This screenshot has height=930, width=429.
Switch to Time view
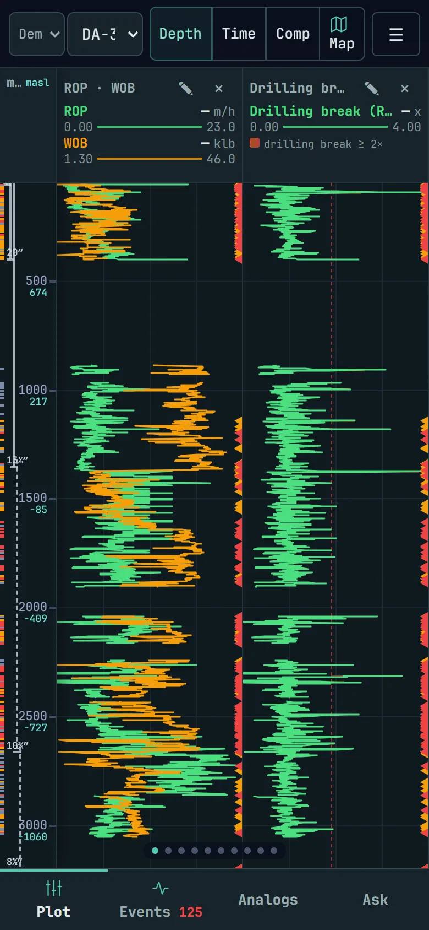[x=239, y=34]
